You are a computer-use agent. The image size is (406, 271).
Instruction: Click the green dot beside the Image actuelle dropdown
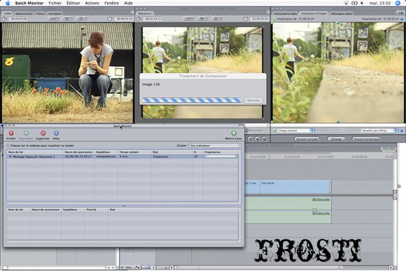click(x=274, y=131)
